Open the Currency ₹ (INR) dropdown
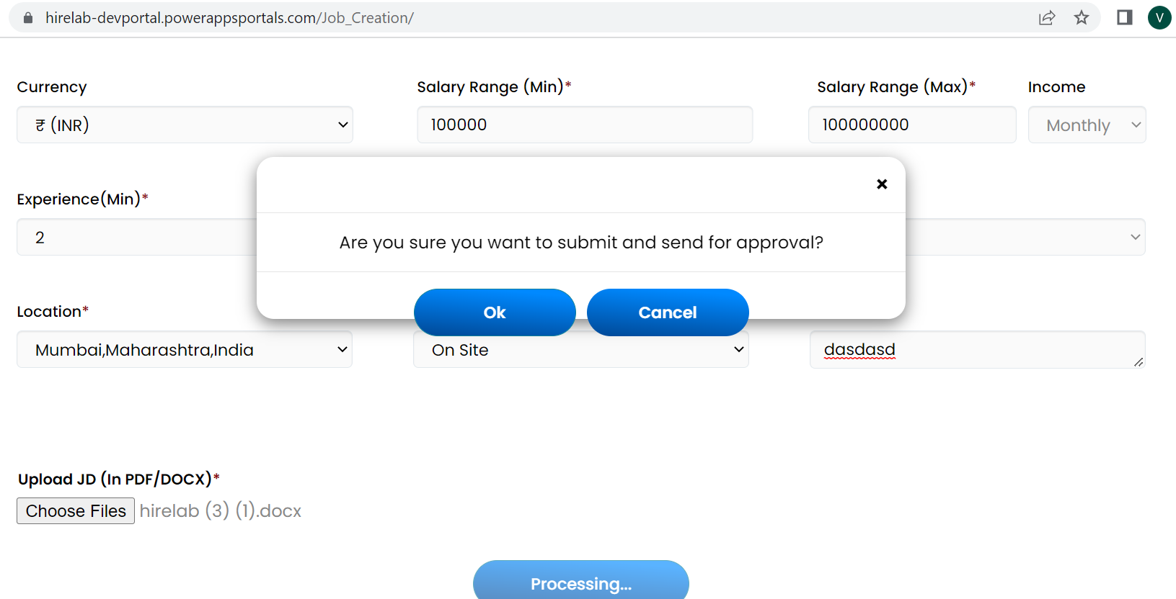1176x599 pixels. coord(185,125)
